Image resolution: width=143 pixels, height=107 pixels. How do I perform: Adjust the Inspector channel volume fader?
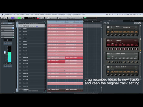pyautogui.click(x=5, y=52)
